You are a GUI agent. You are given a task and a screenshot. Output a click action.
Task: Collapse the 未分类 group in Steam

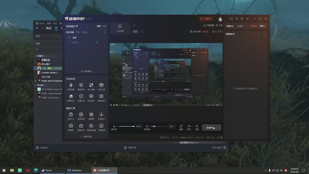point(36,85)
